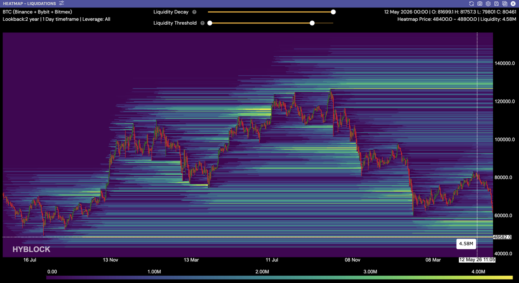519x283 pixels.
Task: Click the 08 Nov date label
Action: (x=352, y=260)
